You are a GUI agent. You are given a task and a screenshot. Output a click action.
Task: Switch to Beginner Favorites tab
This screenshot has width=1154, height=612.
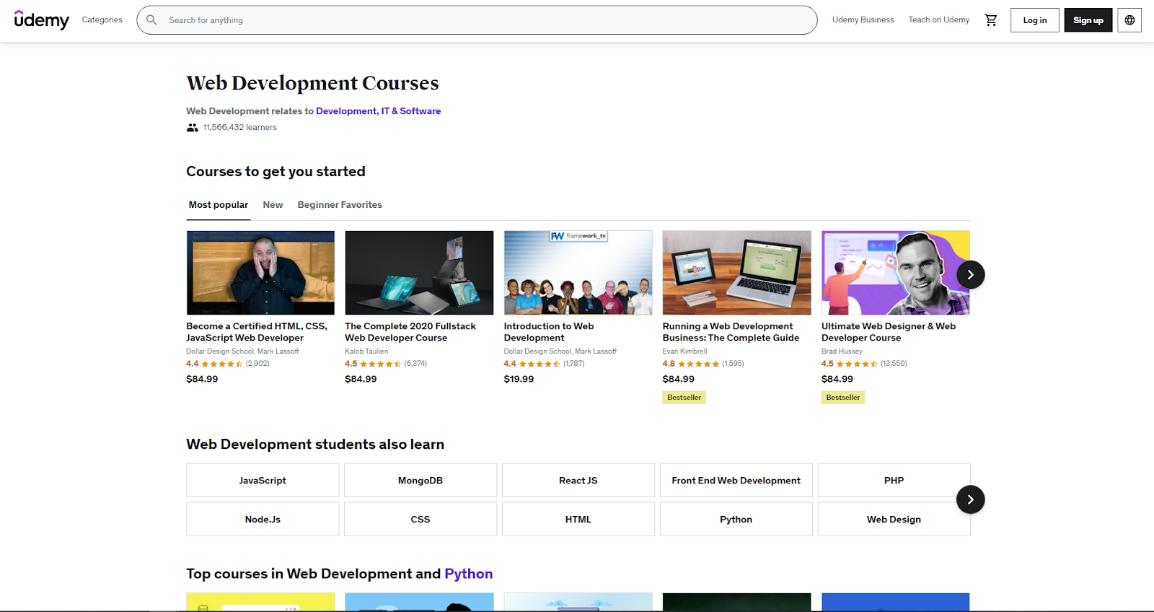pyautogui.click(x=340, y=205)
